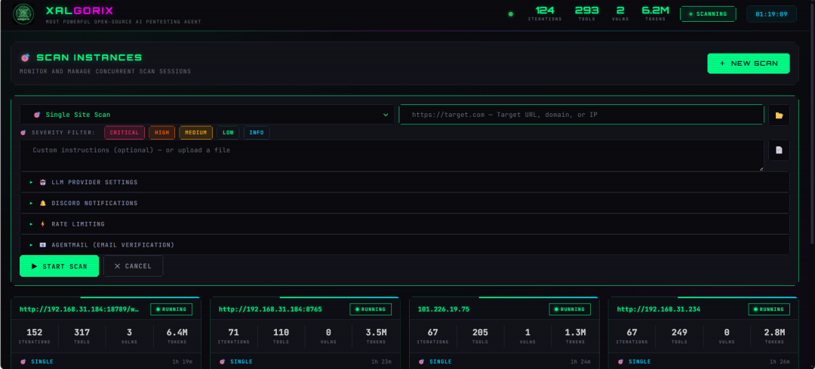Click the 317 Tools value
The image size is (815, 369).
tap(82, 333)
